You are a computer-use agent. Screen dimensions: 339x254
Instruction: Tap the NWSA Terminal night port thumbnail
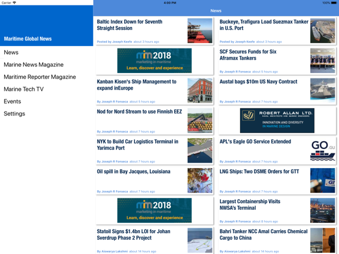coord(322,210)
